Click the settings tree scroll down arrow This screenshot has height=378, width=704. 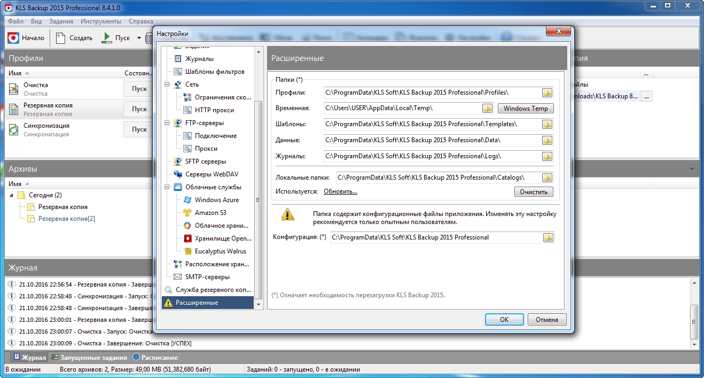coord(259,305)
